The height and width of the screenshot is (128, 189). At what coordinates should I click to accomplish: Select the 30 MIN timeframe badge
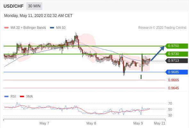[x=34, y=6]
